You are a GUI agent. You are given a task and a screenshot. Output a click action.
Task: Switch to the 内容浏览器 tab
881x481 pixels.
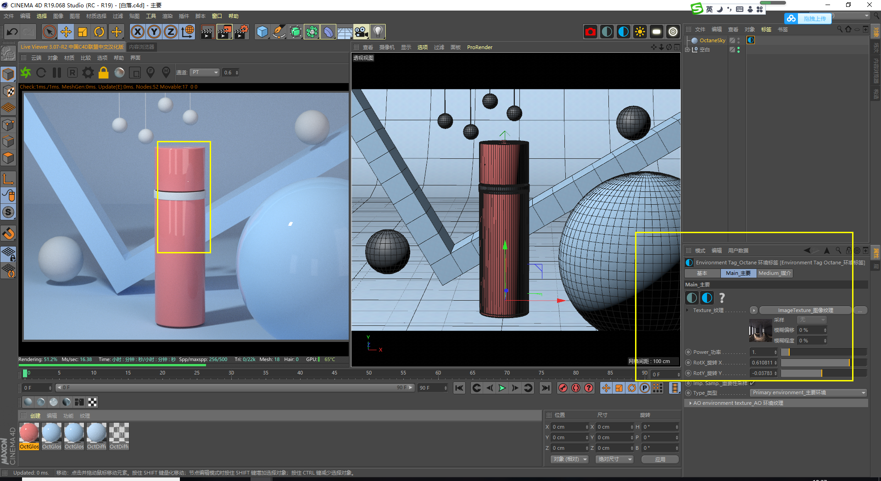click(x=141, y=47)
